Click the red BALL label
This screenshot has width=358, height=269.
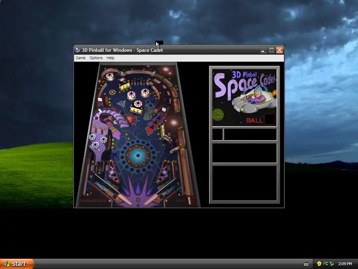pos(255,120)
